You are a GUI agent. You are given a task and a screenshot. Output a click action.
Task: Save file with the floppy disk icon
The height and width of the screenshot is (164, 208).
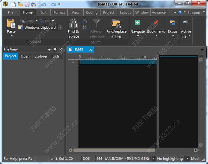pos(27,4)
